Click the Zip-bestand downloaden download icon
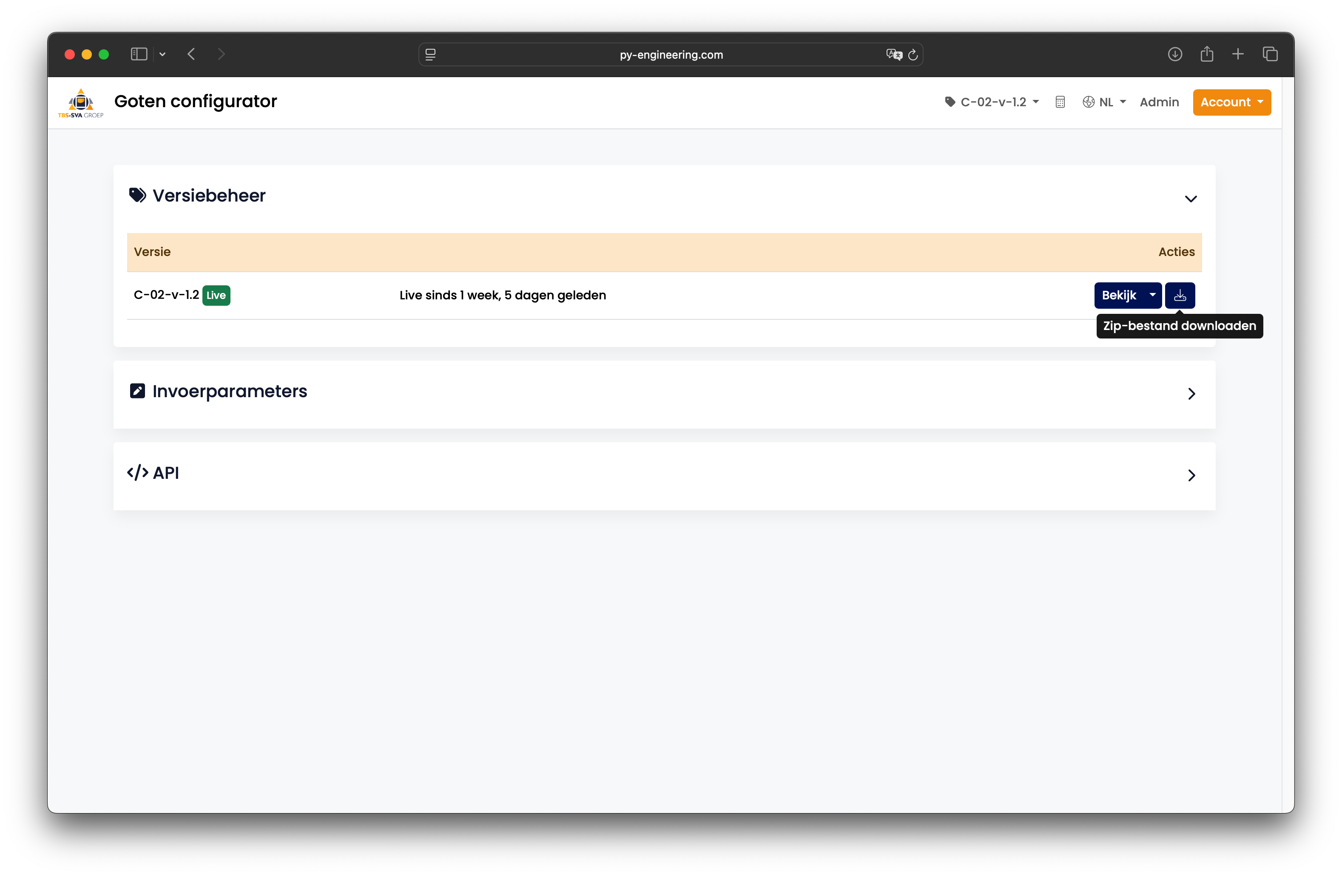The height and width of the screenshot is (876, 1342). tap(1180, 295)
